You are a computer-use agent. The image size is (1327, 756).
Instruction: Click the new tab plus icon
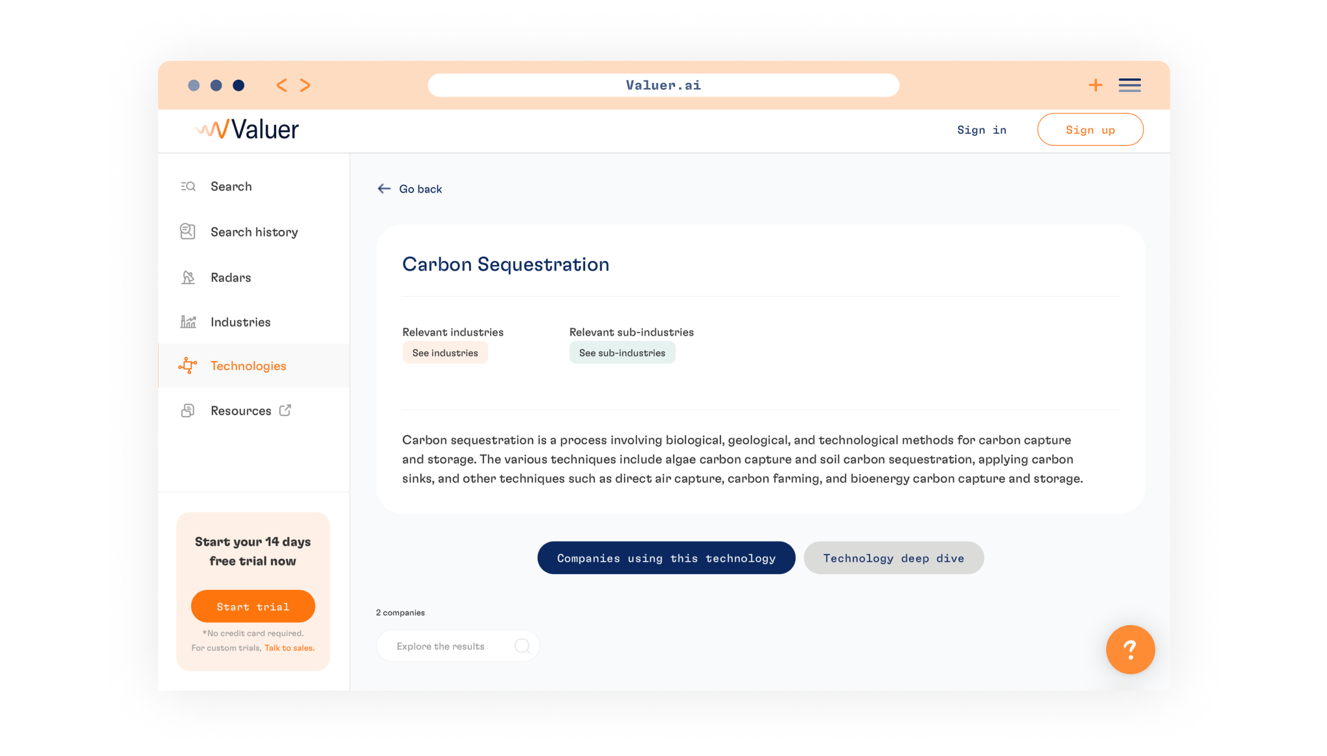tap(1095, 85)
